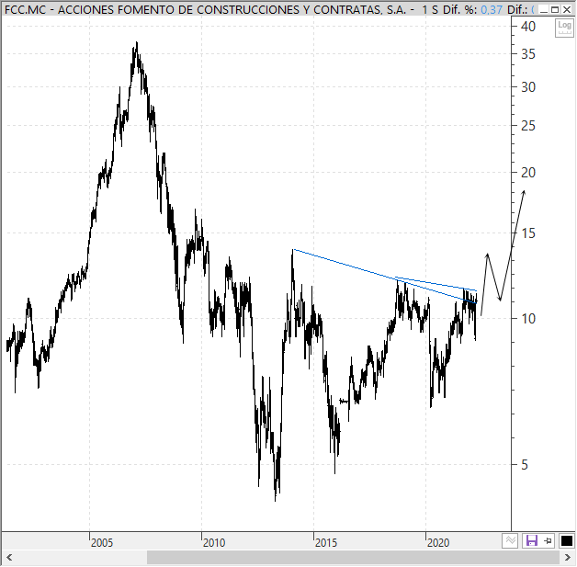Click the '1 S' timeframe text
Image resolution: width=577 pixels, height=567 pixels.
(430, 9)
